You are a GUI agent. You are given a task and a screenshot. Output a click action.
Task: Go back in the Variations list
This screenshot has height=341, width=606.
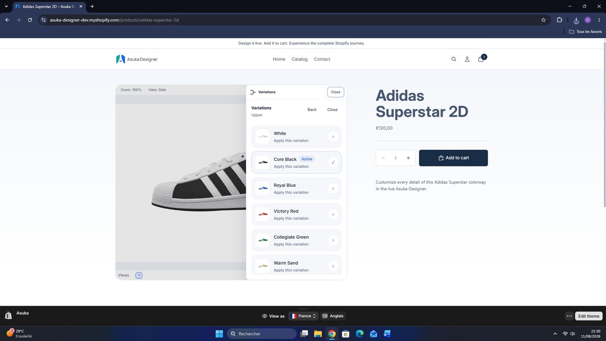[312, 109]
